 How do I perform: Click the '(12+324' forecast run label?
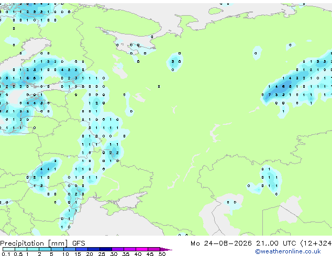tap(316, 243)
